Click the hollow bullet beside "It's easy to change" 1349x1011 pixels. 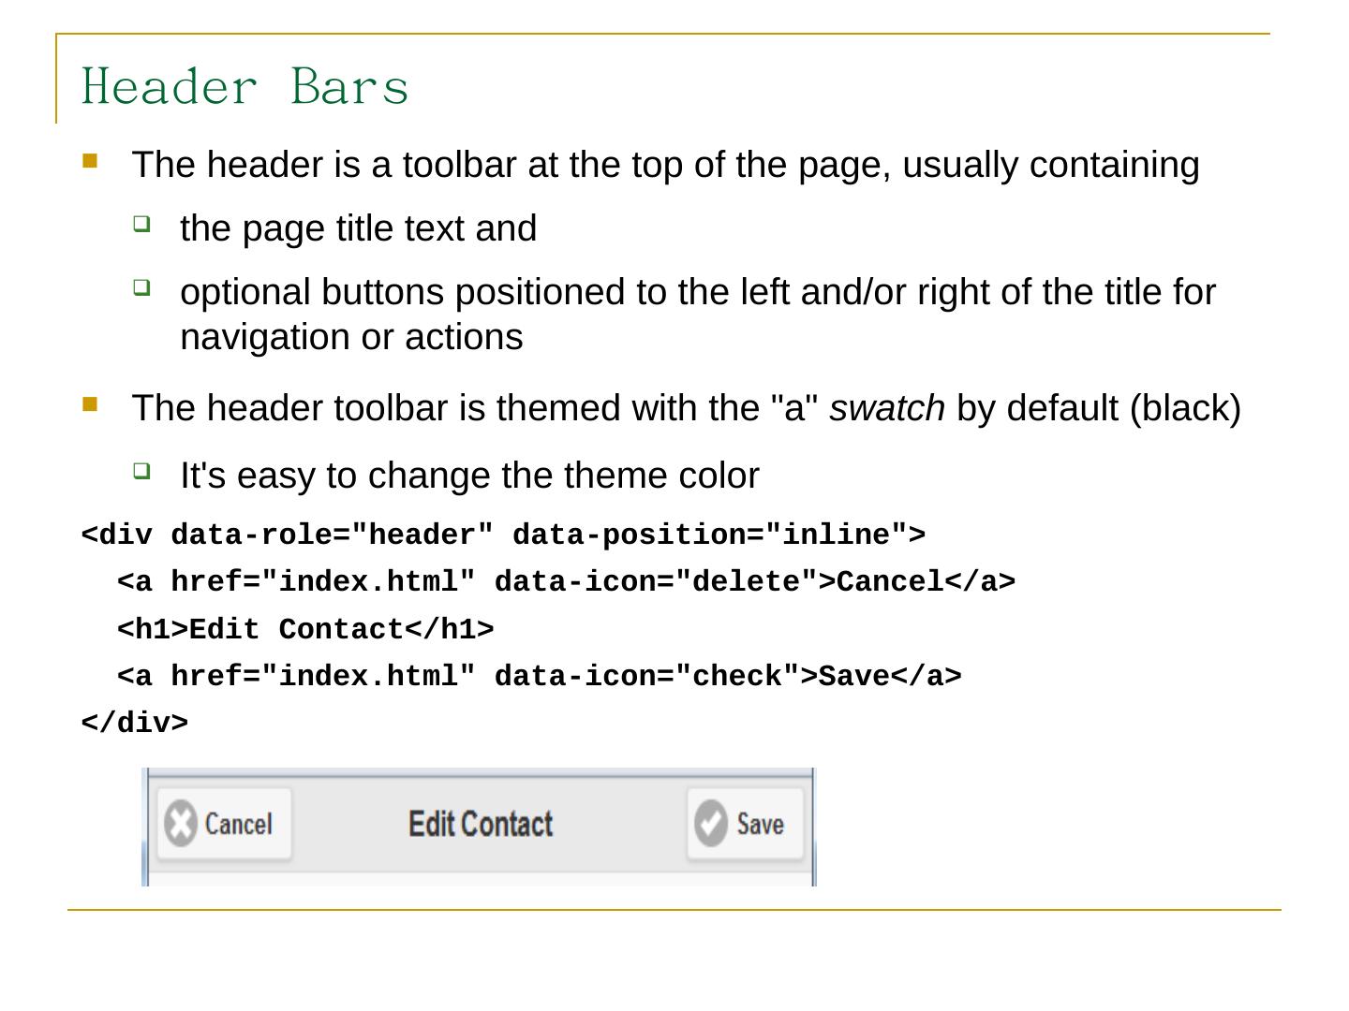pos(141,470)
